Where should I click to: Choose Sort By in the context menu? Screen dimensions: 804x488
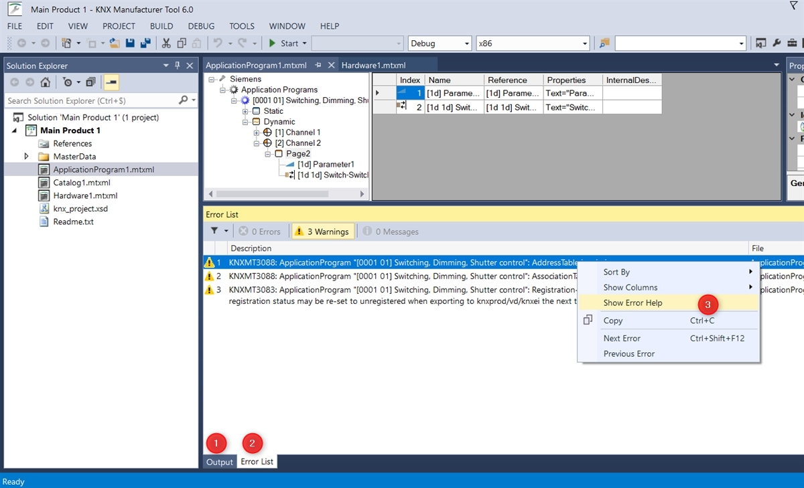coord(669,272)
